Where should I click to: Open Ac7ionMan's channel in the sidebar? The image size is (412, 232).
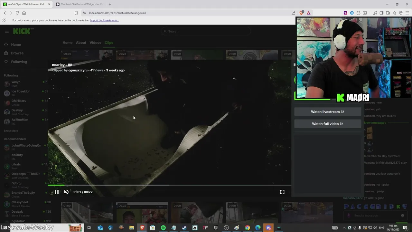26,121
